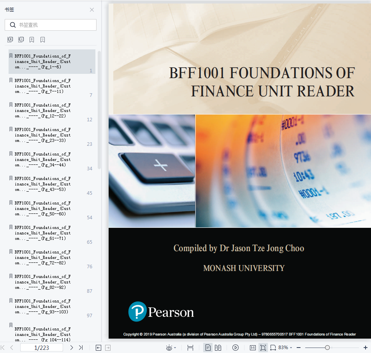Image resolution: width=371 pixels, height=353 pixels.
Task: Click the Pearson logo on the cover
Action: pyautogui.click(x=161, y=312)
